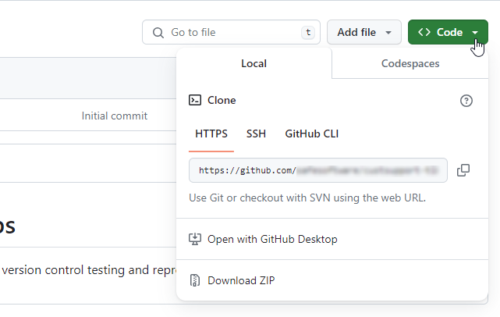
Task: Choose the GitHub CLI clone tab
Action: (x=312, y=134)
